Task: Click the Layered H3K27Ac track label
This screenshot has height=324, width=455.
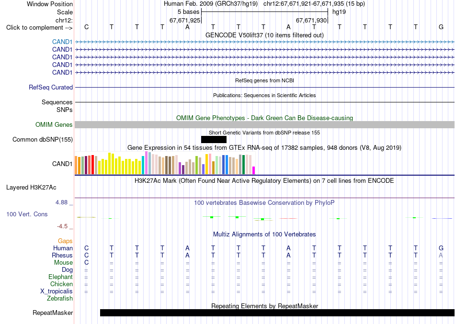Action: (x=31, y=188)
